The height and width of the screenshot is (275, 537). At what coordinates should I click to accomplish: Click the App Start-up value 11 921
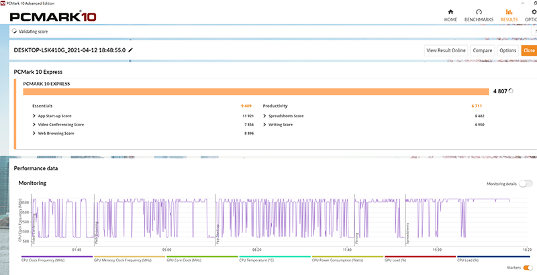pos(248,116)
